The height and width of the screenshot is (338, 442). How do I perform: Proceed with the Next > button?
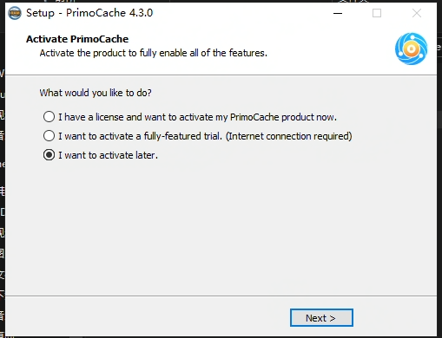pos(321,318)
